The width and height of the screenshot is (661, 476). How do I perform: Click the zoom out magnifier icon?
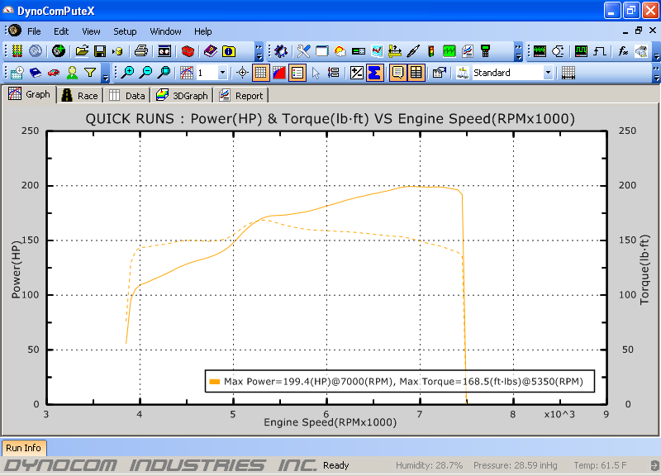coord(146,73)
